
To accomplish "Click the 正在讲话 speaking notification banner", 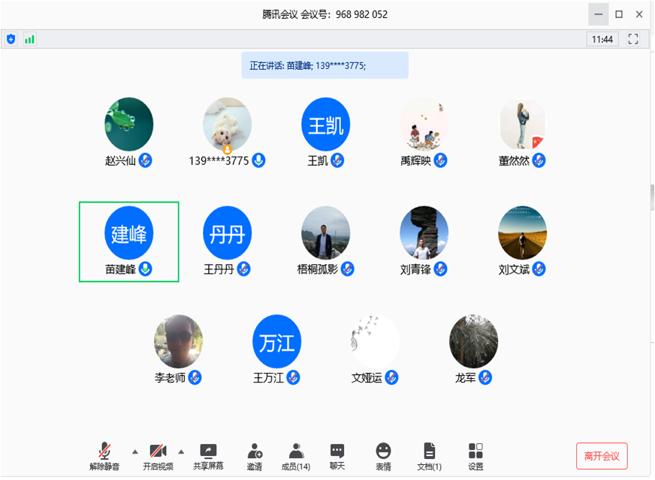I will pyautogui.click(x=325, y=65).
